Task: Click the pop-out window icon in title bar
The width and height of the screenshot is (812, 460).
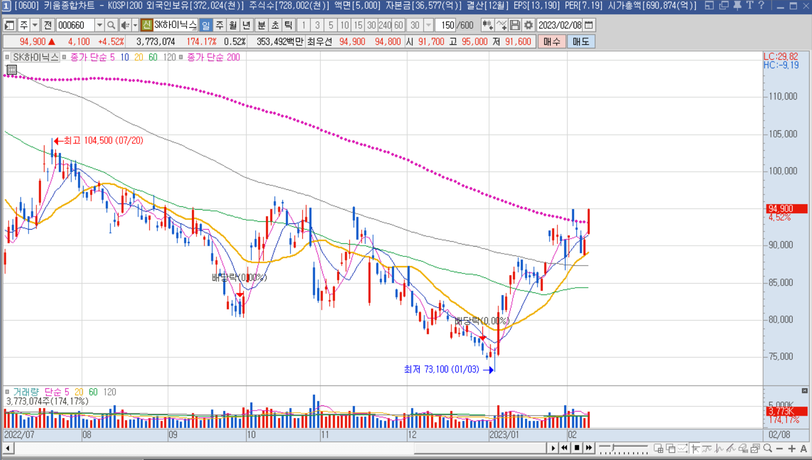Action: point(709,6)
